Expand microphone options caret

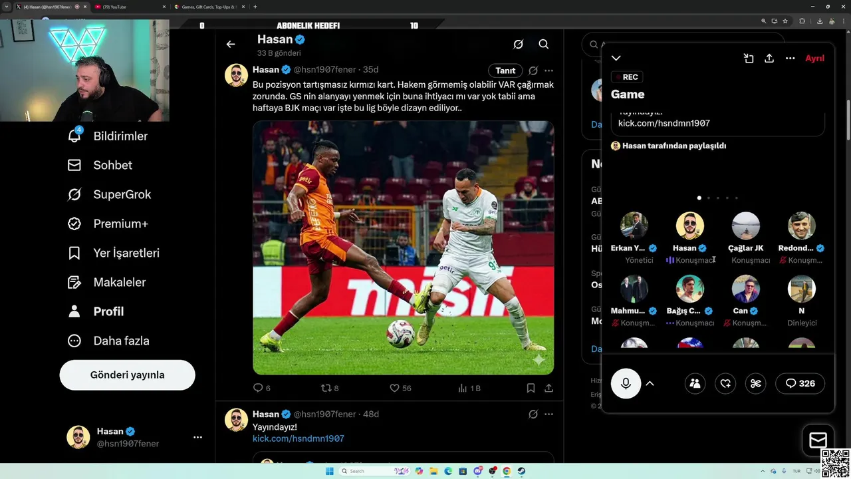coord(650,383)
